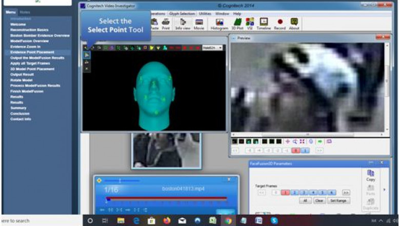Click the red Record toolbar button
400x226 pixels.
[x=280, y=24]
